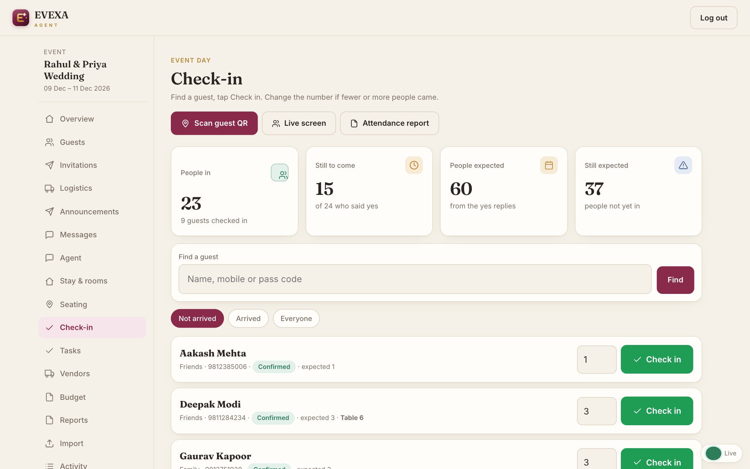Click the Tasks checkmark icon
Viewport: 750px width, 469px height.
50,351
